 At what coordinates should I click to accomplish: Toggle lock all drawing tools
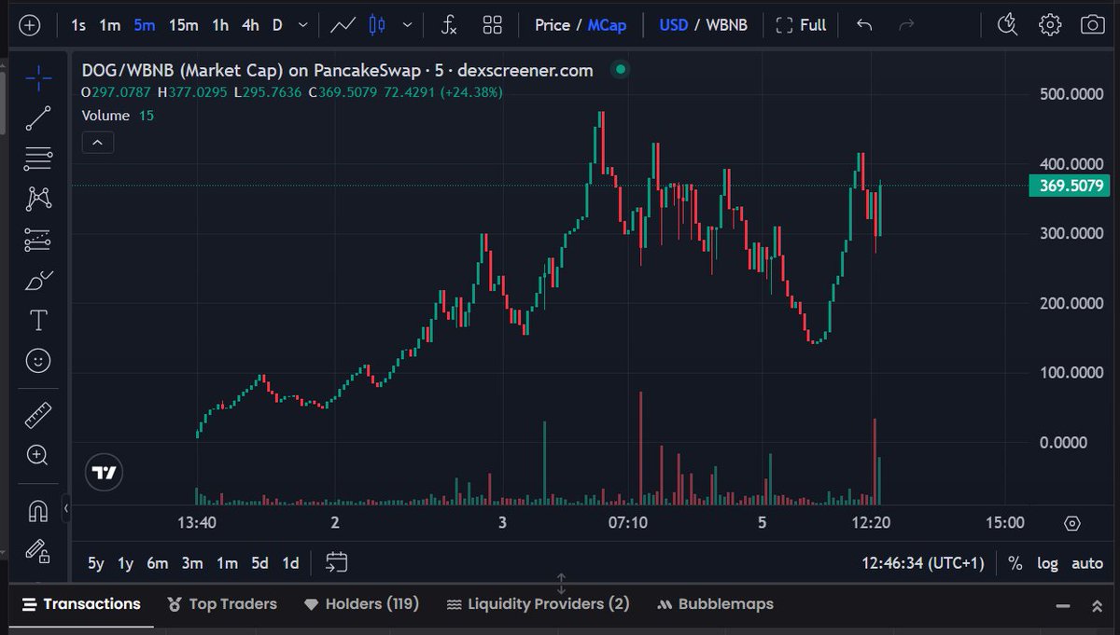point(38,551)
